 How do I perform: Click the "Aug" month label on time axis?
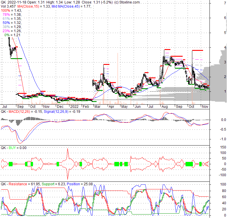(165, 107)
